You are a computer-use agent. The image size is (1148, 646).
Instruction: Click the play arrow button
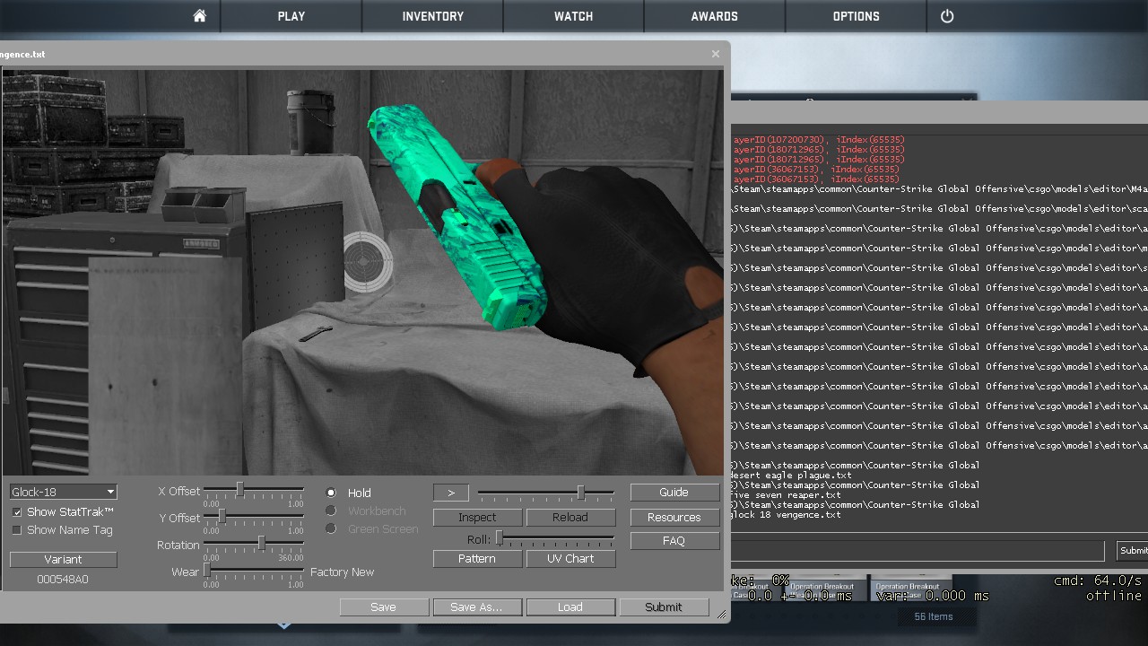pos(451,493)
